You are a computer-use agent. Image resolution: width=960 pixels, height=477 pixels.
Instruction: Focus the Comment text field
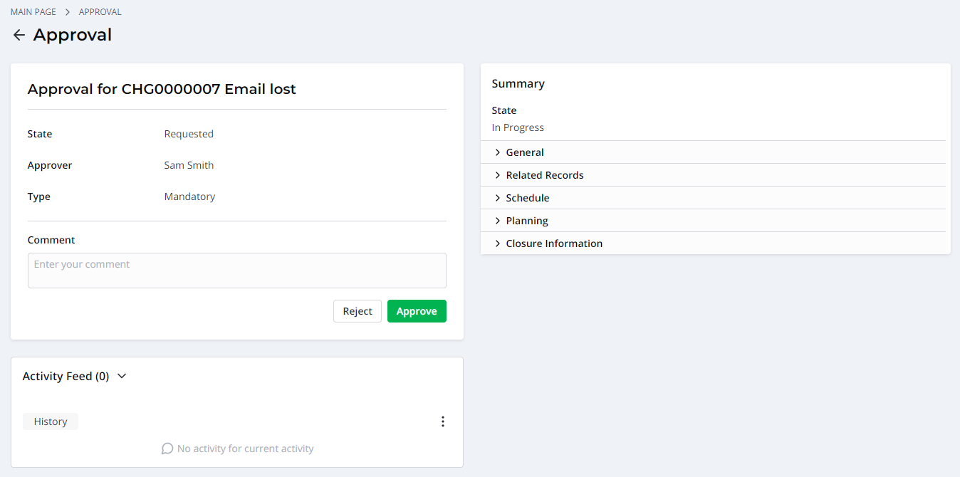coord(236,271)
